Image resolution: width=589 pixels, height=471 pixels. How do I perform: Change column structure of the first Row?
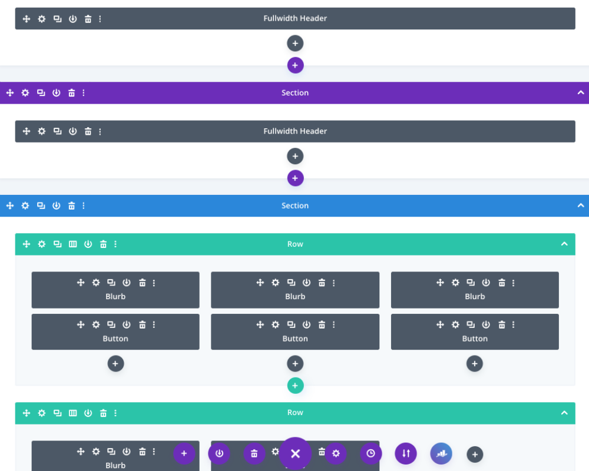pyautogui.click(x=72, y=244)
